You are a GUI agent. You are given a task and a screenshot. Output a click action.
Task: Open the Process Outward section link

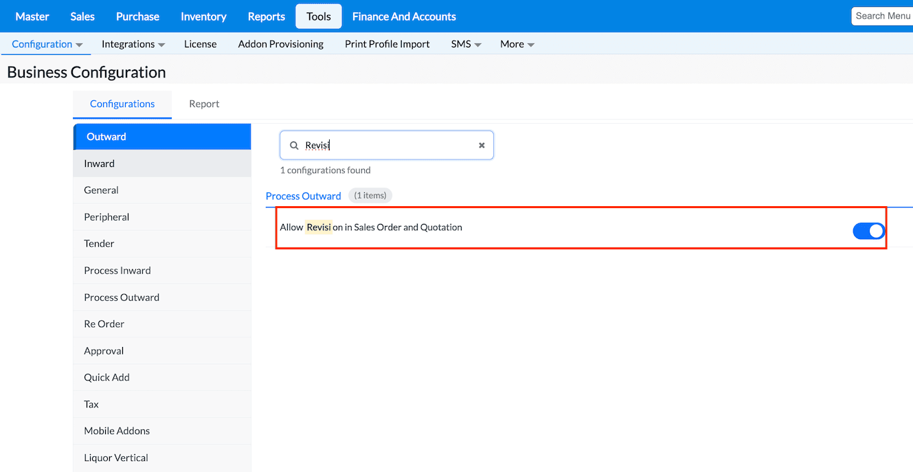(303, 196)
